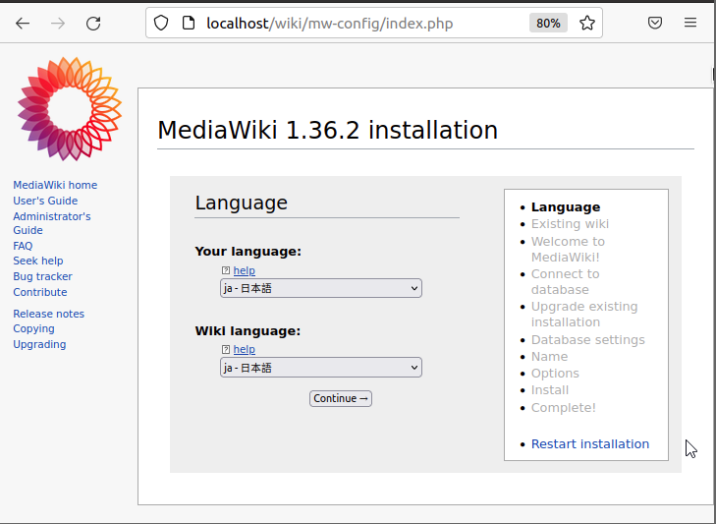
Task: Open help link under Wiki language
Action: 245,349
